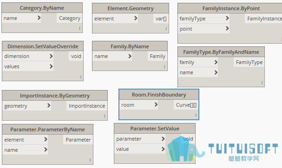Click void output of Dimension.SetValueOverride
282x168 pixels.
coord(76,56)
